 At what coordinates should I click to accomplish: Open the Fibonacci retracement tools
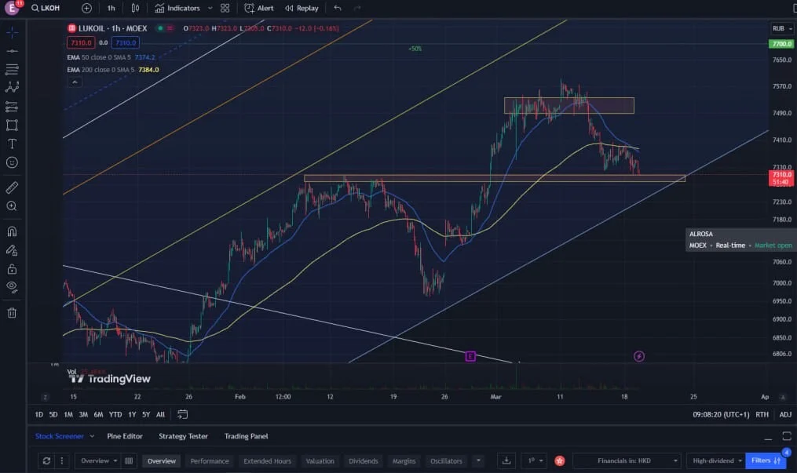13,69
